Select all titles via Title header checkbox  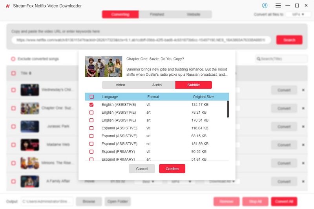13,73
